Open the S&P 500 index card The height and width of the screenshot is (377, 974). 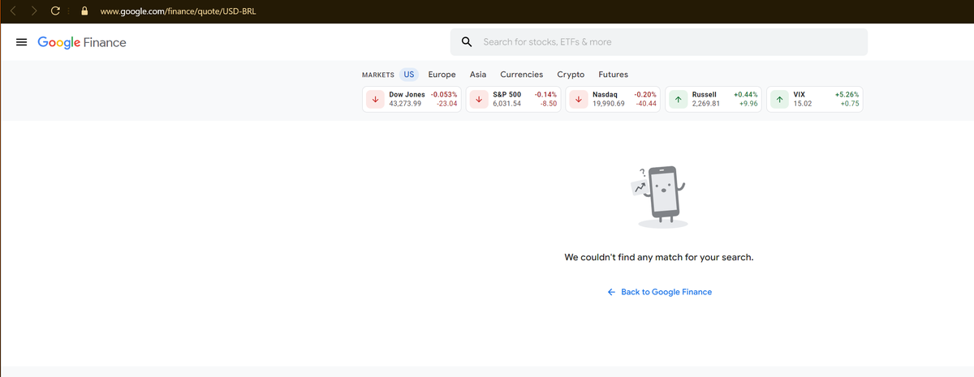[513, 100]
